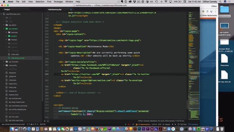234x132 pixels.
Task: Open the Selection menu
Action: [x=40, y=1]
